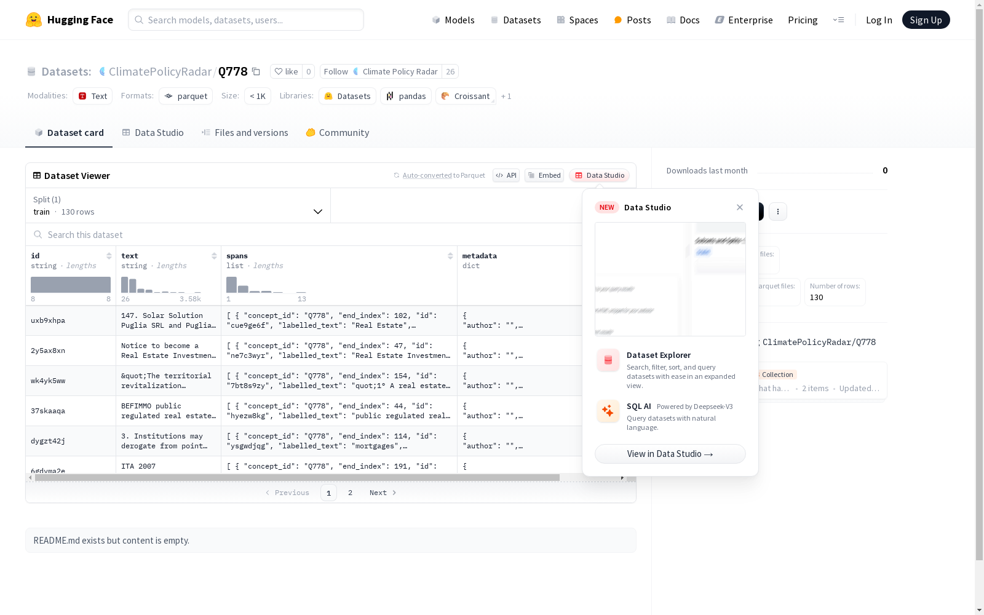The image size is (984, 615).
Task: Click the Log In link
Action: 879,20
